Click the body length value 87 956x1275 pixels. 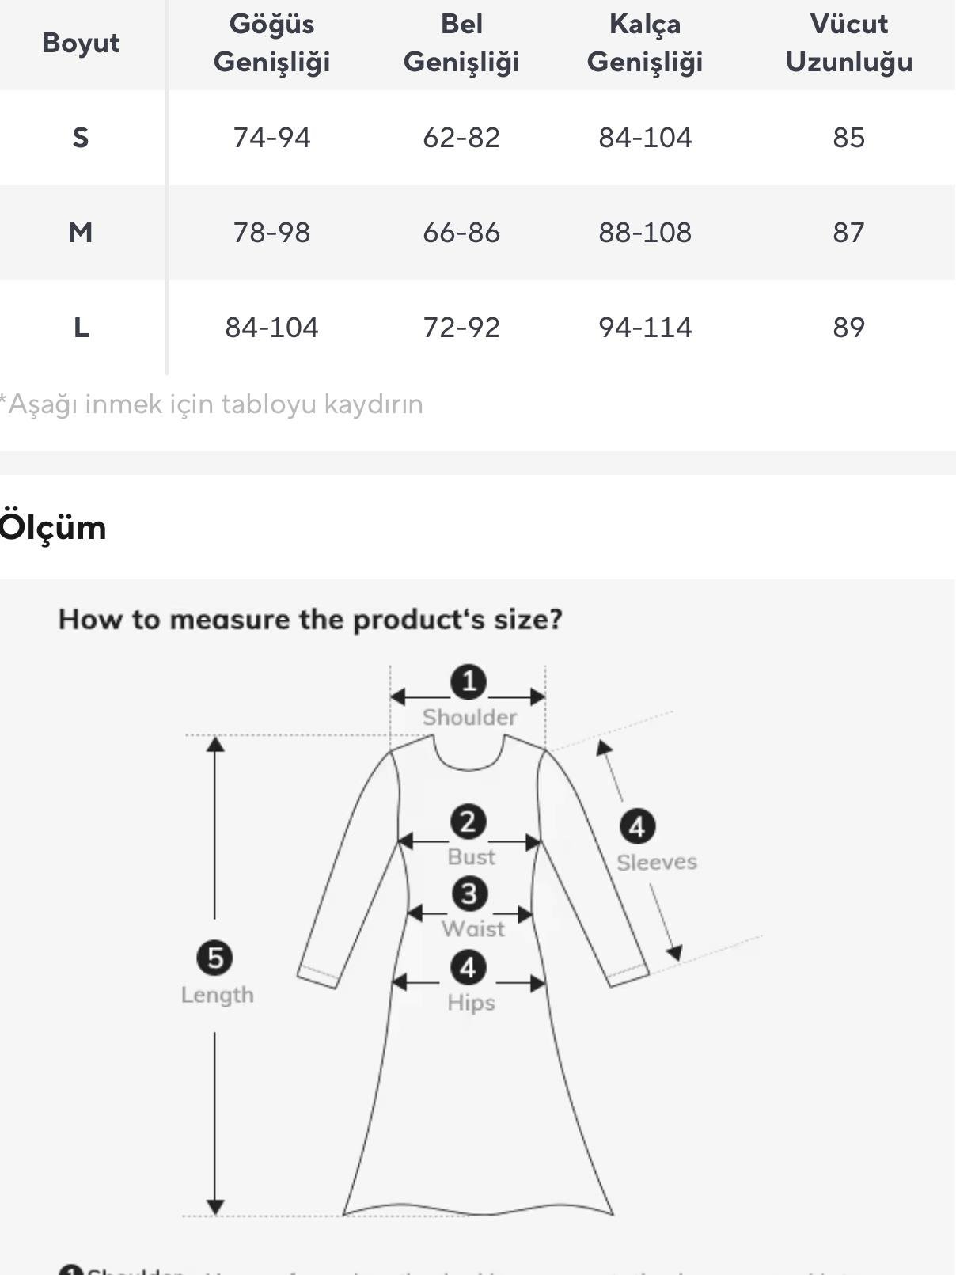(x=849, y=233)
